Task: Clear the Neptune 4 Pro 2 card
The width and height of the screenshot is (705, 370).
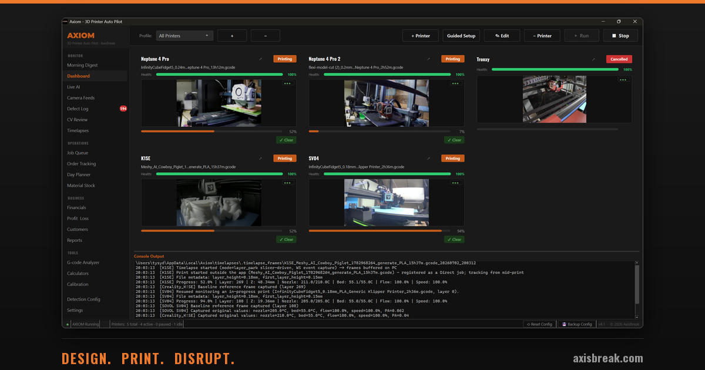Action: pyautogui.click(x=454, y=140)
